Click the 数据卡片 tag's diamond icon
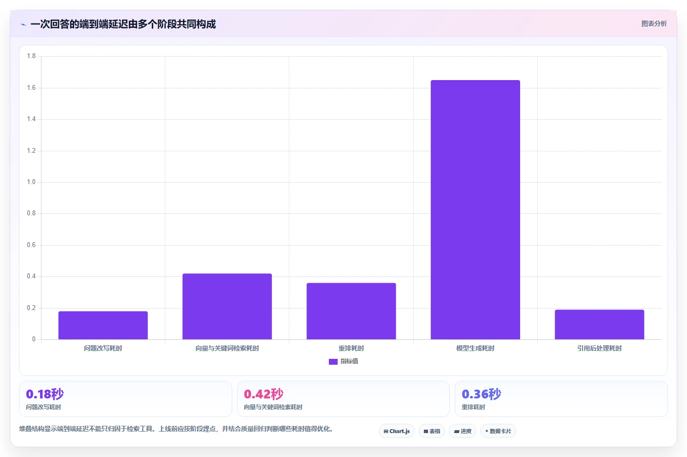Screen dimensions: 687x457 click(486, 431)
